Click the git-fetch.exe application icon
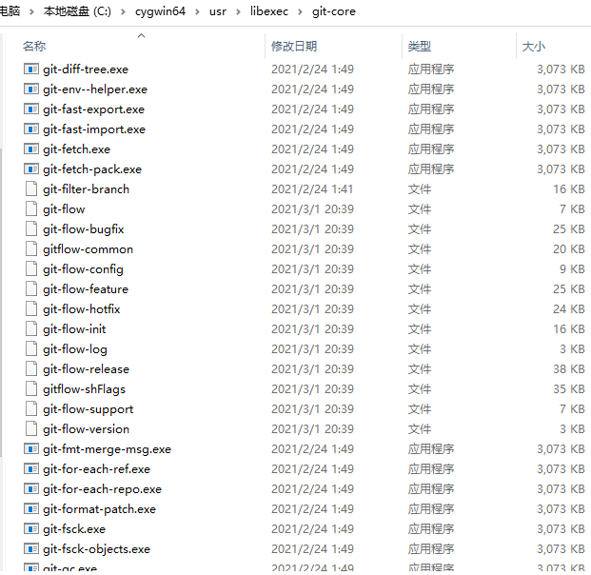This screenshot has width=591, height=575. pos(30,149)
